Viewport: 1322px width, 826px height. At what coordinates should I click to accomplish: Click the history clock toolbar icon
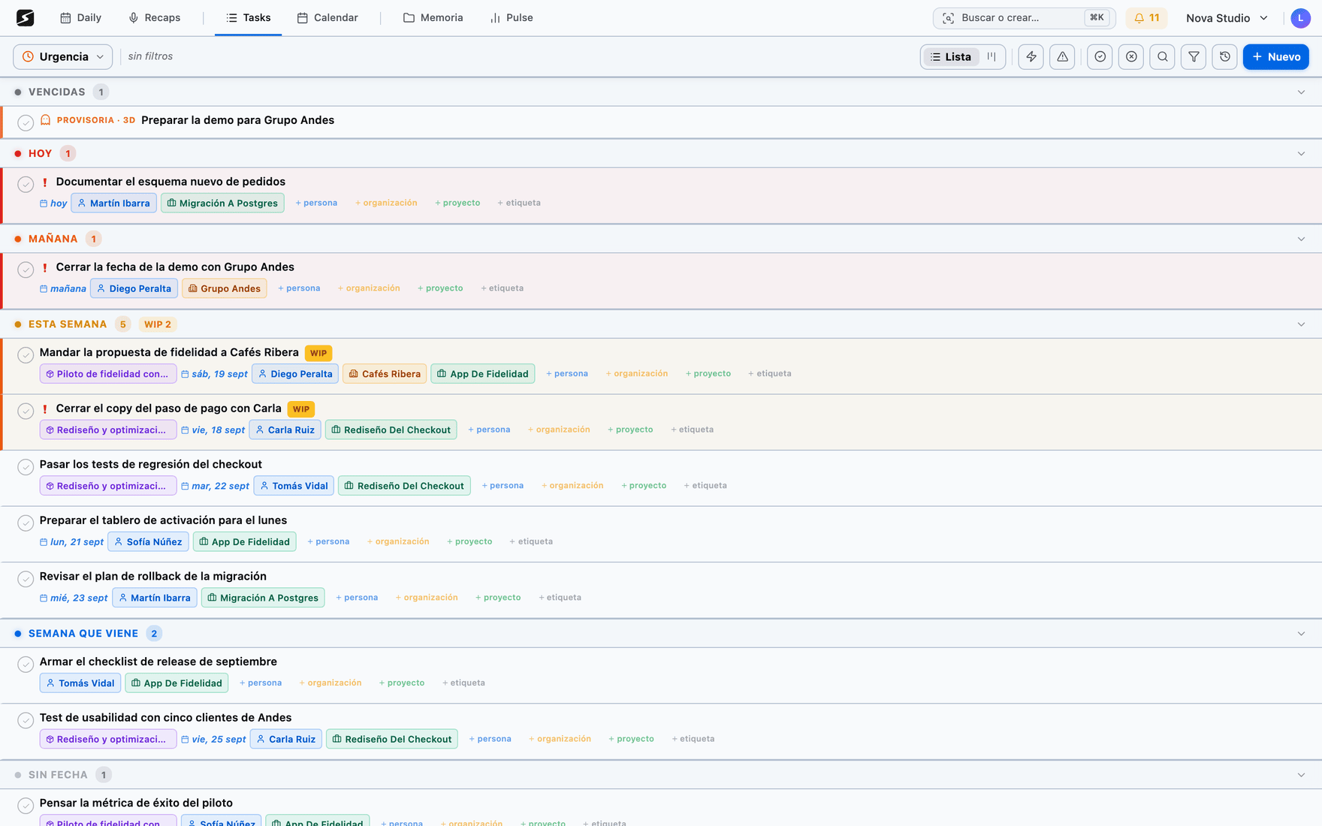pos(1224,56)
